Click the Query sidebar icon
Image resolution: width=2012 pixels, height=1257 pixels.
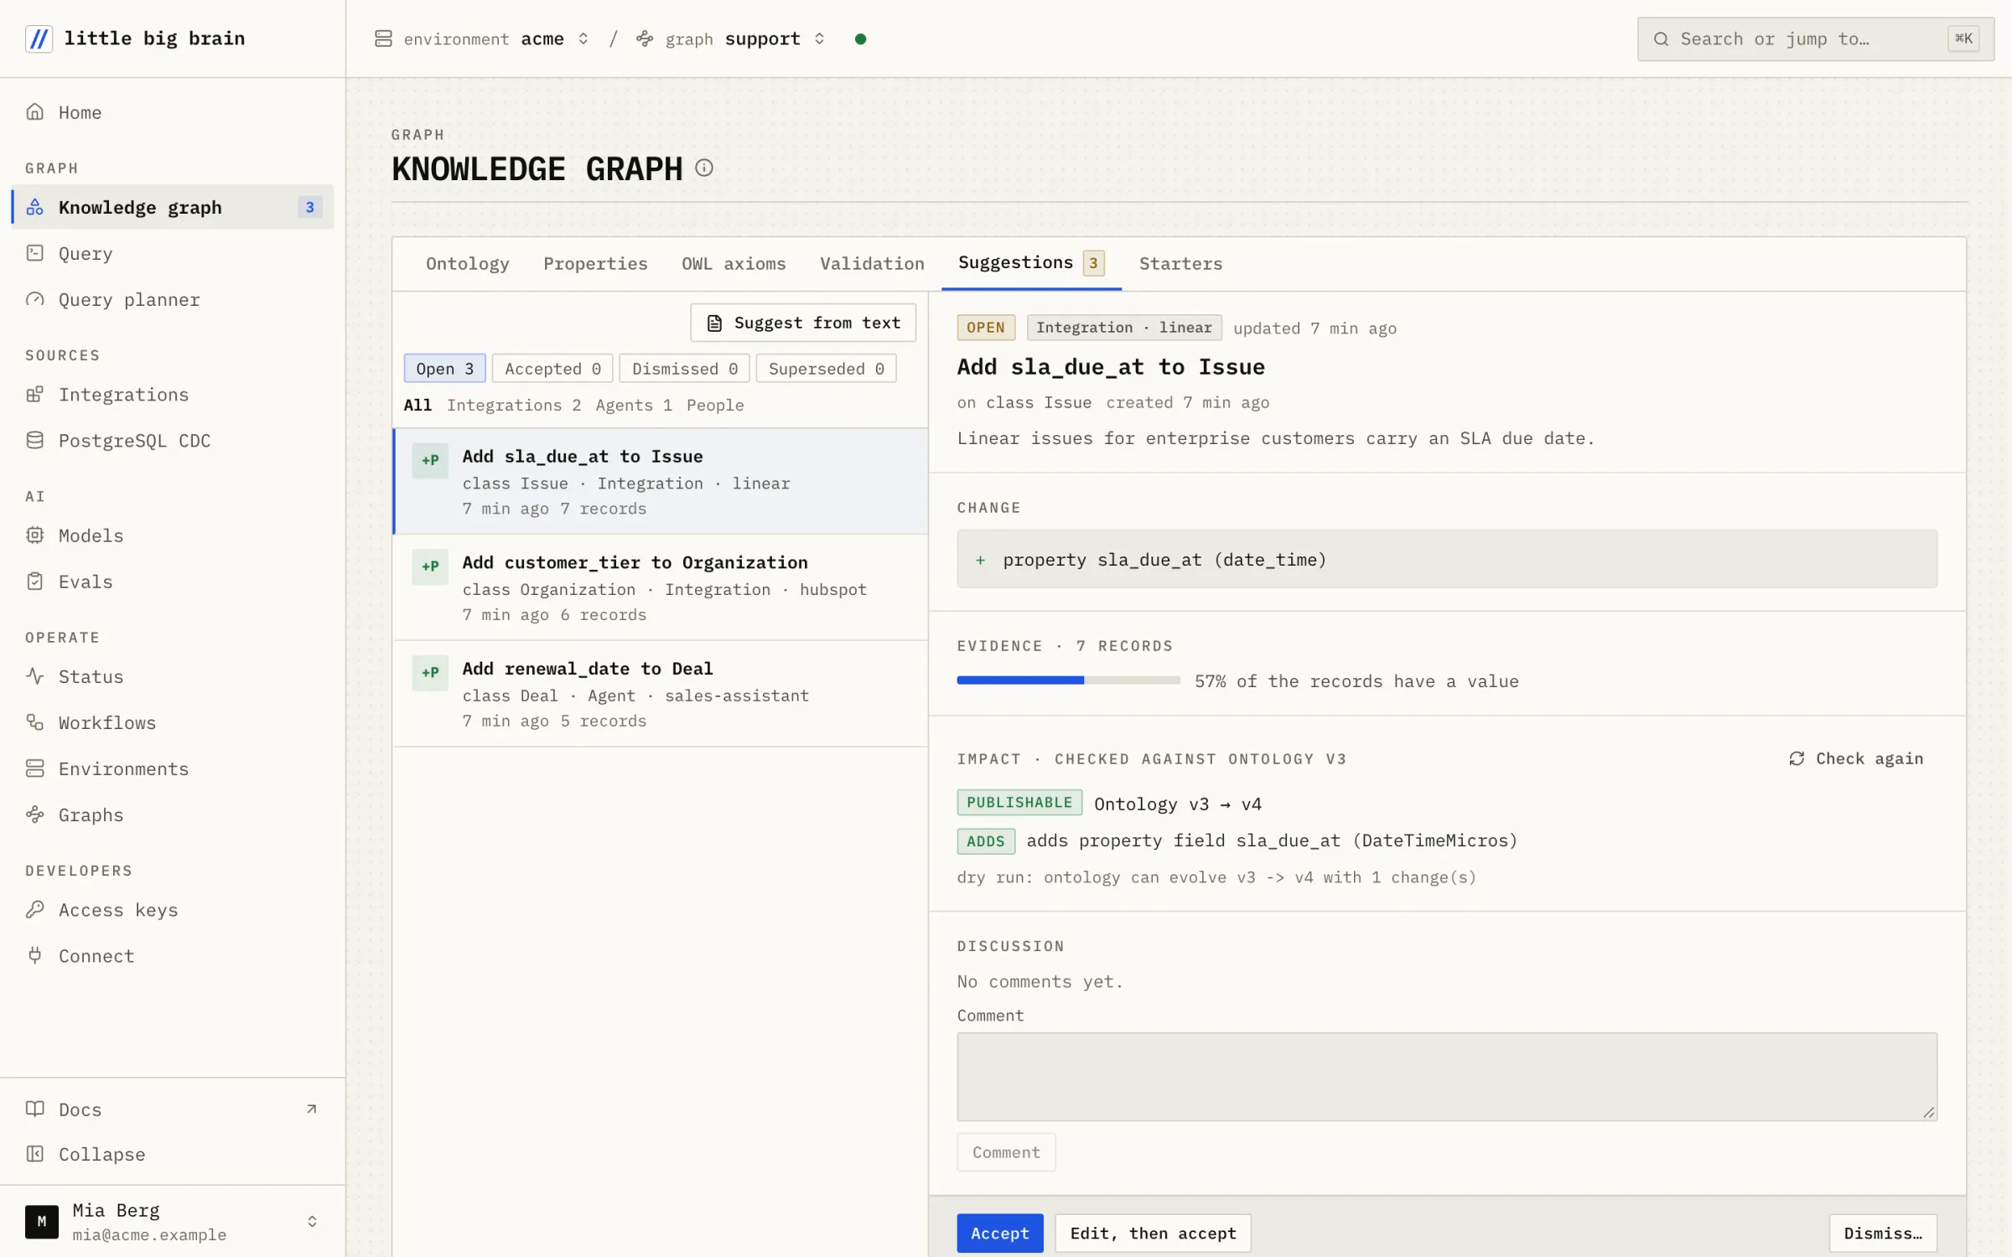(x=34, y=253)
